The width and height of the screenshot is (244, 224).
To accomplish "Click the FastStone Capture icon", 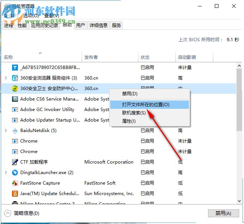I will tap(15, 183).
